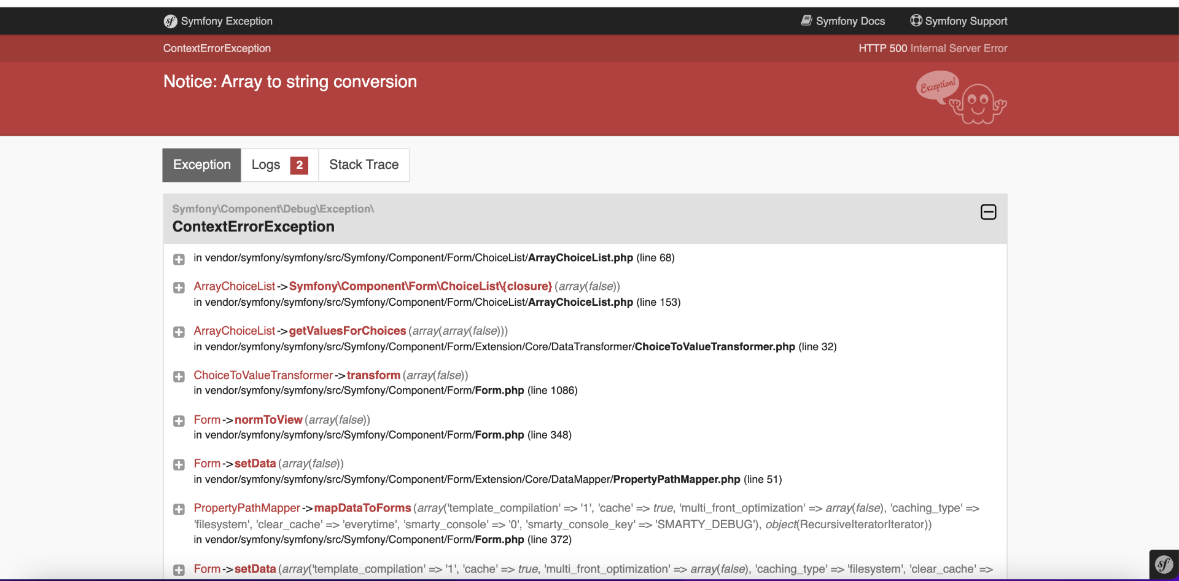The height and width of the screenshot is (581, 1179).
Task: Expand Form setData entry at PropertyPathMapper.php line 51
Action: click(179, 465)
